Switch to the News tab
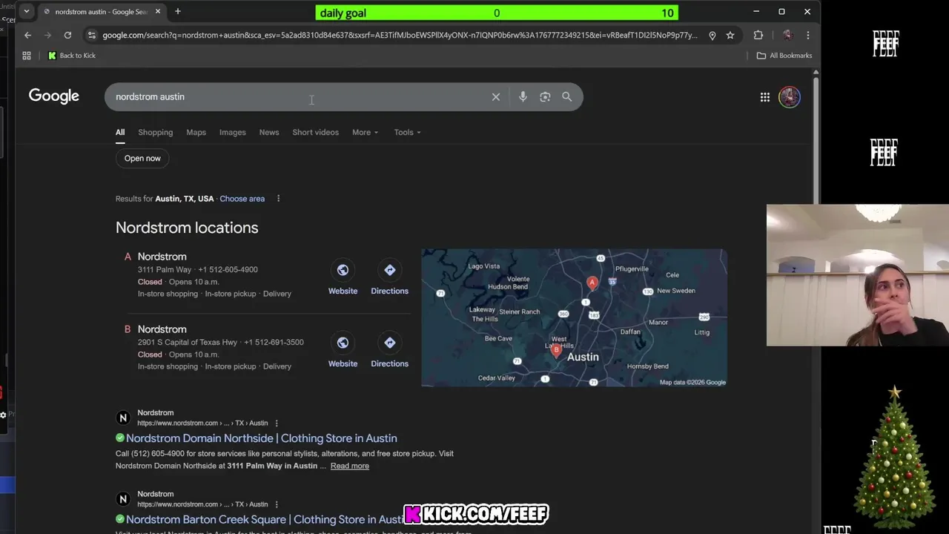Image resolution: width=949 pixels, height=534 pixels. pos(269,133)
